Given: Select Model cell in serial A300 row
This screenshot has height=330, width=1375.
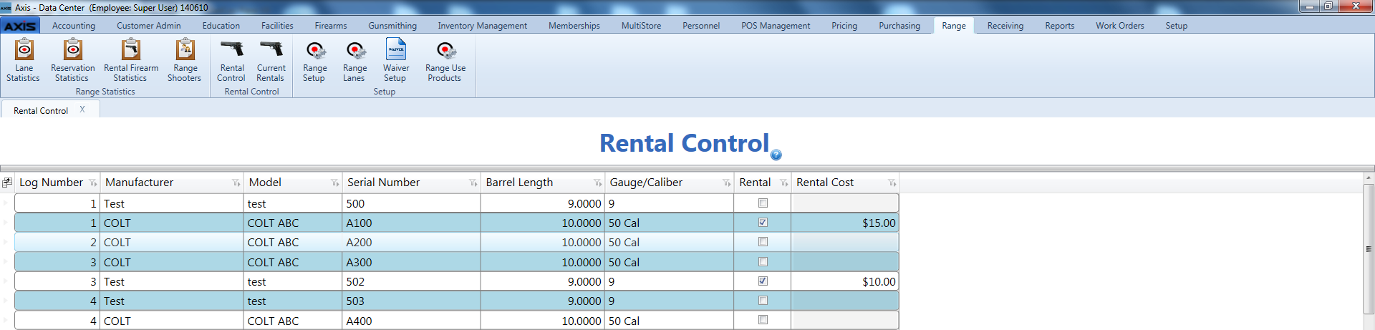Looking at the screenshot, I should click(x=293, y=262).
